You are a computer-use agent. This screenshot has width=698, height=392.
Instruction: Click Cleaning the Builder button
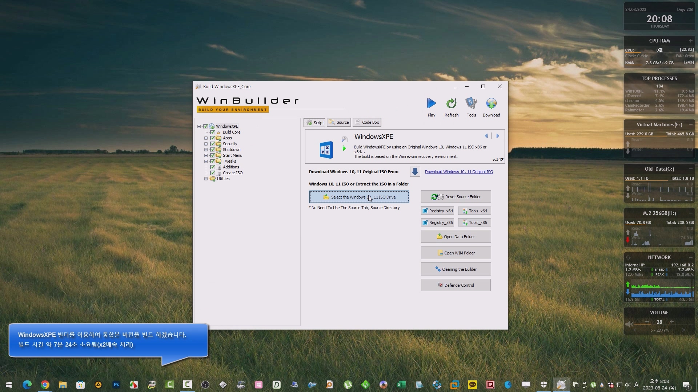[x=456, y=269]
